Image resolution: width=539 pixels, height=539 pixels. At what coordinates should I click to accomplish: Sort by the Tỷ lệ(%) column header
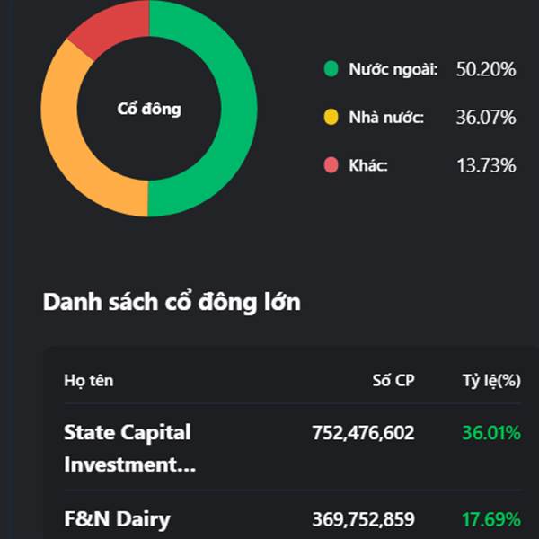tap(491, 380)
